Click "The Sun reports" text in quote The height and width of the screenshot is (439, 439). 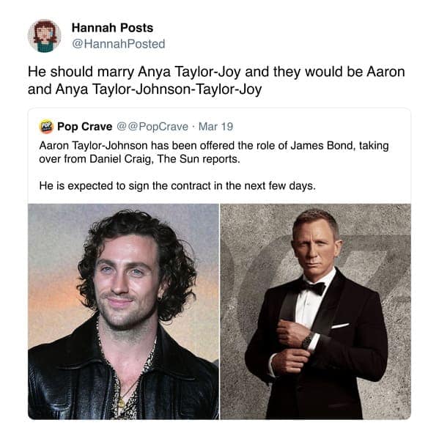[199, 159]
